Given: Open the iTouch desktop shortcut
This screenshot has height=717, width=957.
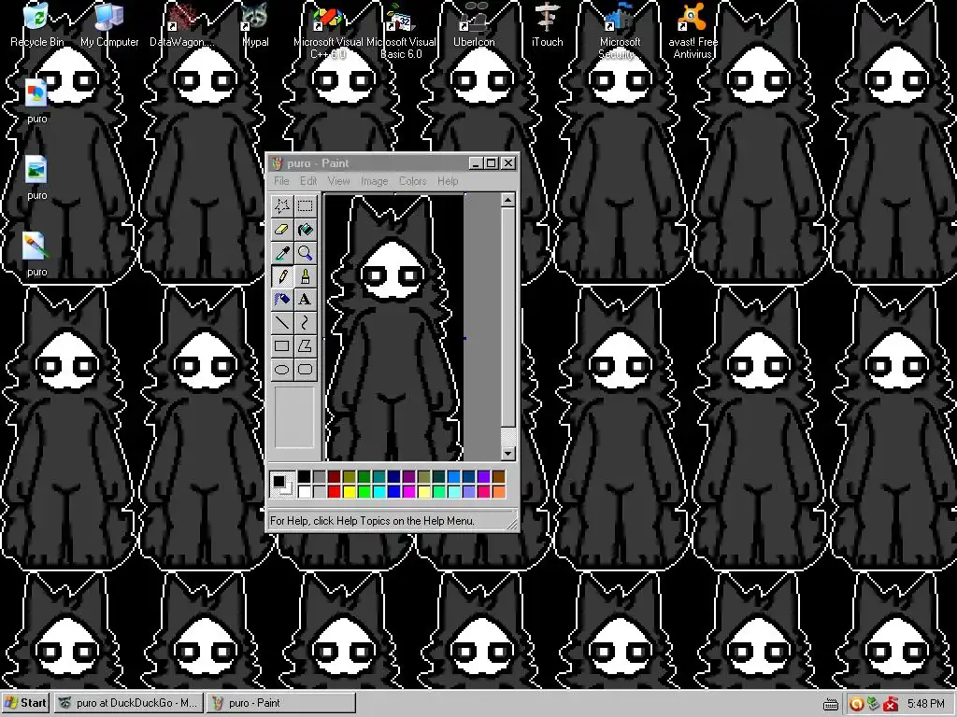Looking at the screenshot, I should pos(547,25).
